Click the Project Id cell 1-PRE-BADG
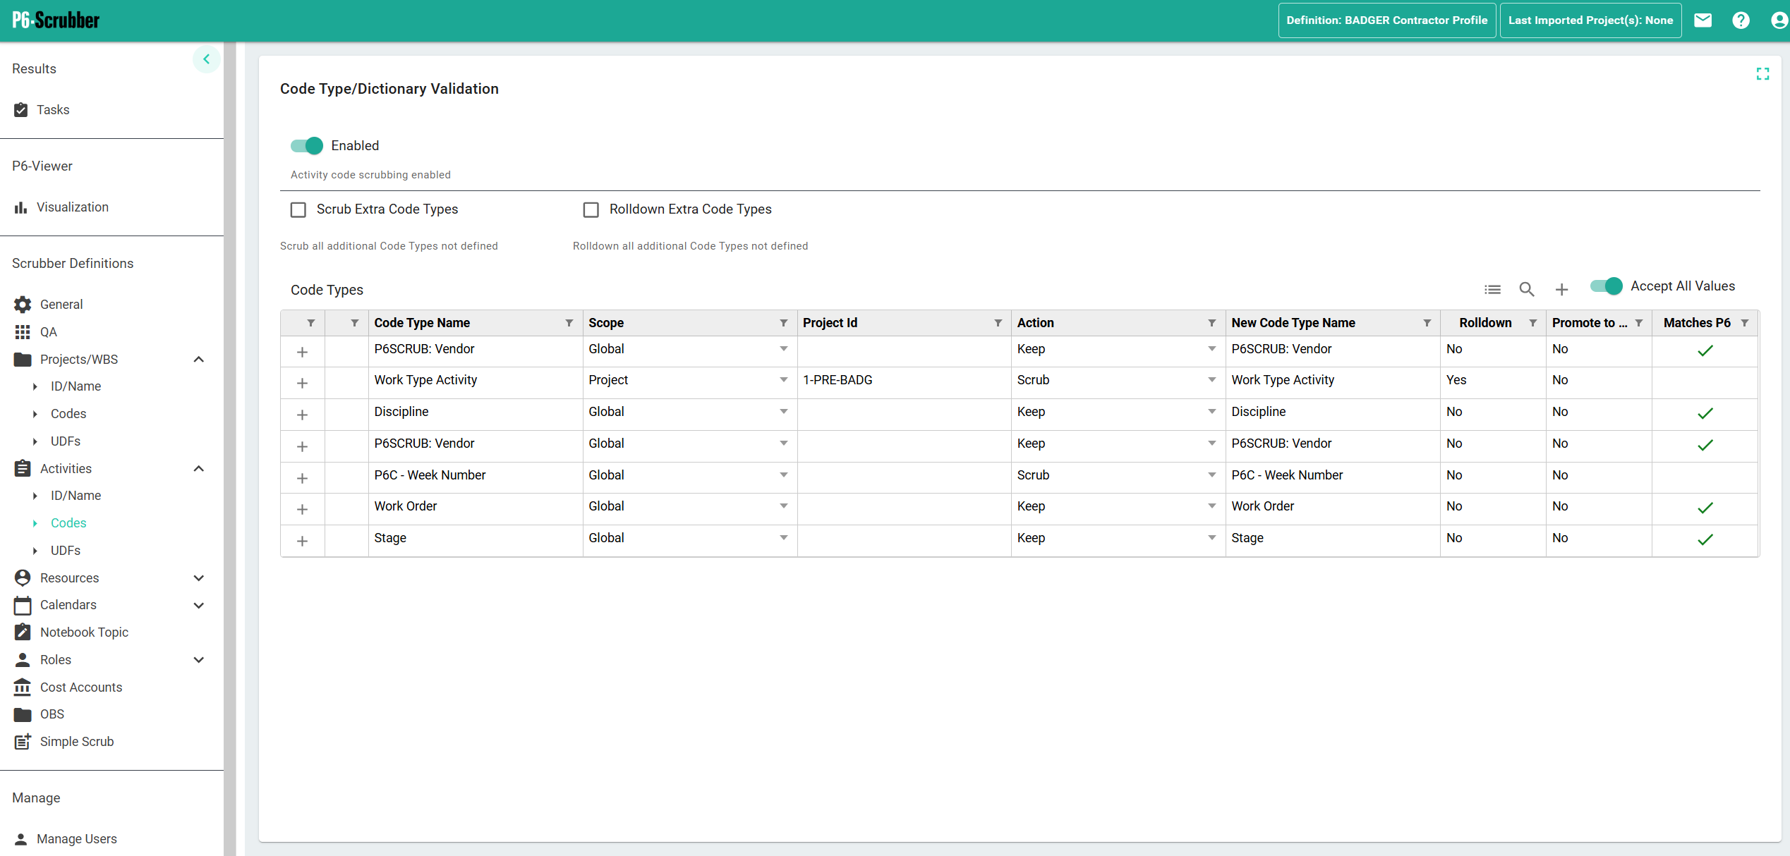The width and height of the screenshot is (1790, 856). pyautogui.click(x=837, y=380)
